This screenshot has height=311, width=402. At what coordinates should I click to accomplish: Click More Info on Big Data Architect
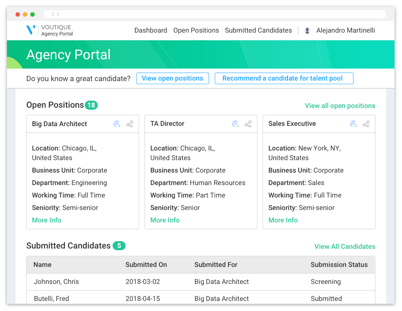point(46,220)
